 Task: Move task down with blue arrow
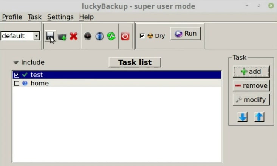[x=243, y=117]
